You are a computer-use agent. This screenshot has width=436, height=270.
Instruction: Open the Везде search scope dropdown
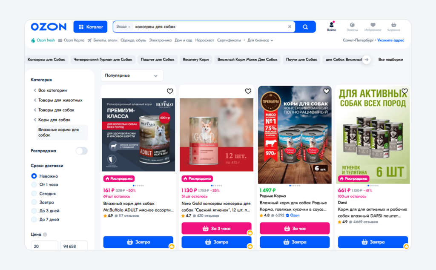[x=123, y=27]
